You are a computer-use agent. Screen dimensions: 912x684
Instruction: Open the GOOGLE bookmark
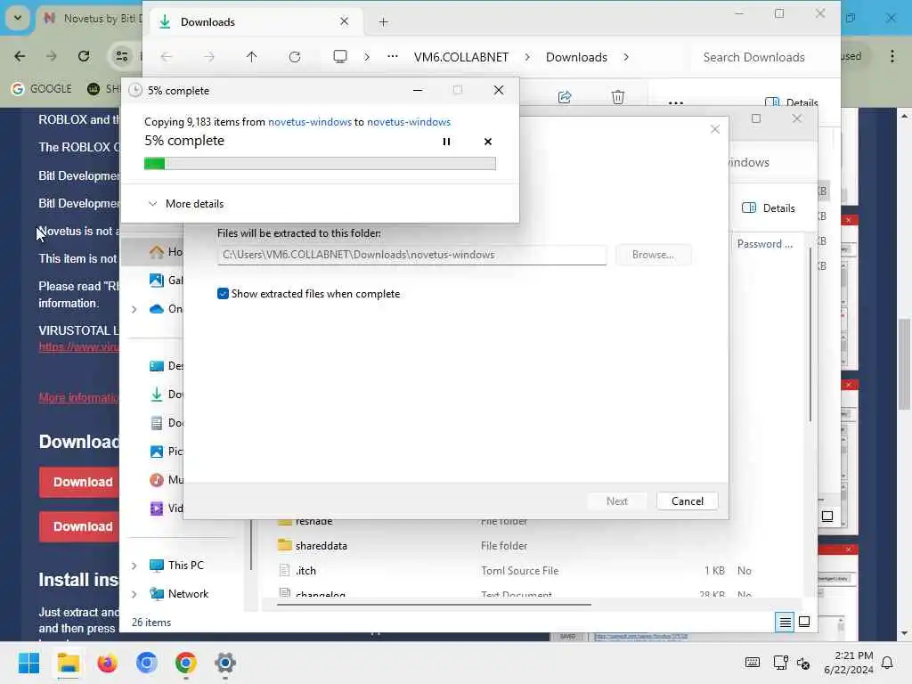(x=42, y=88)
